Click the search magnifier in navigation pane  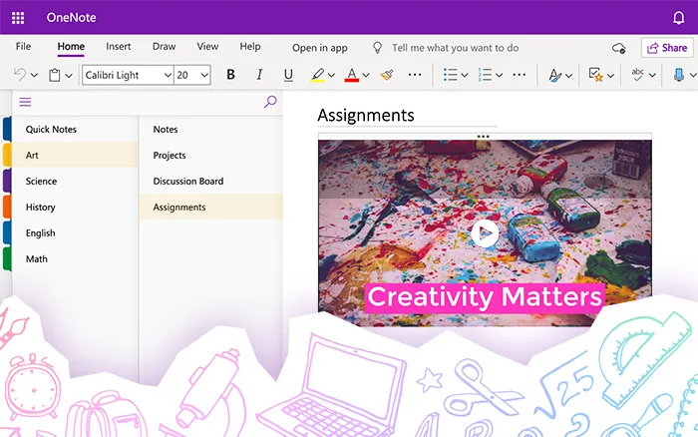pos(269,102)
